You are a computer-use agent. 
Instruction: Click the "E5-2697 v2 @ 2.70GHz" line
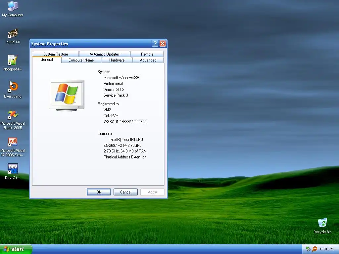(x=122, y=146)
